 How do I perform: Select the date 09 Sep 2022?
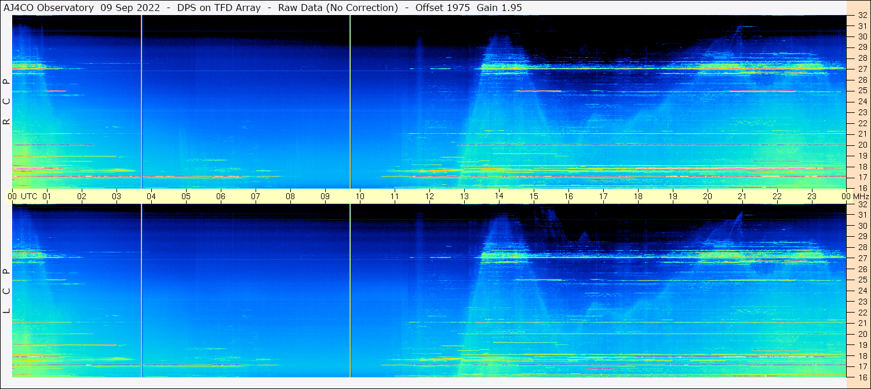(130, 8)
